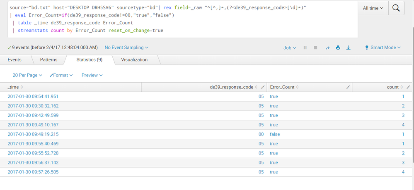This screenshot has width=414, height=190.
Task: Switch to the Events tab
Action: [15, 60]
